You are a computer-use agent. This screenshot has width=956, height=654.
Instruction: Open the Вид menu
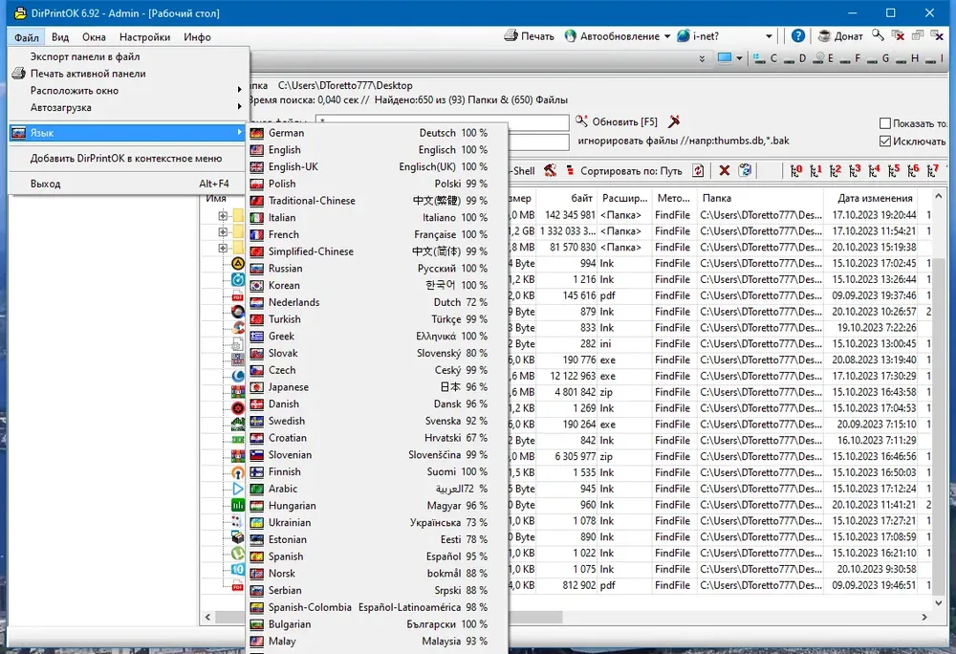[59, 37]
